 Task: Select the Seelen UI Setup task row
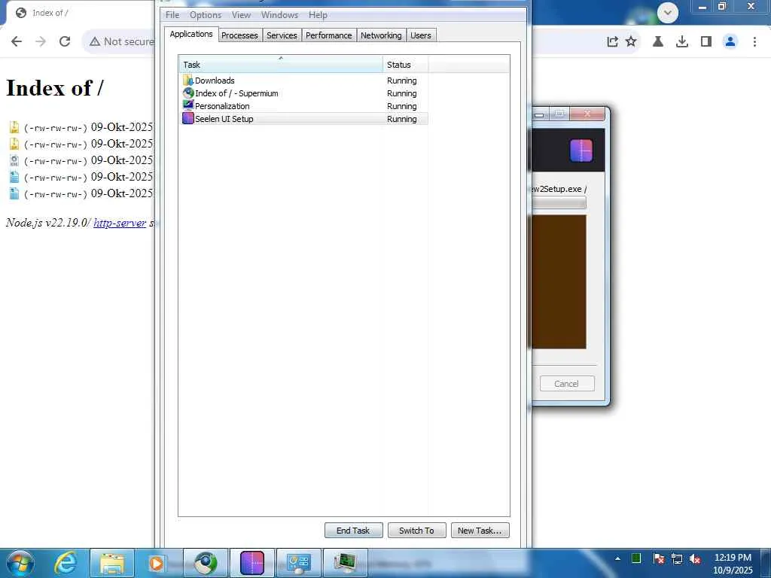pyautogui.click(x=303, y=119)
